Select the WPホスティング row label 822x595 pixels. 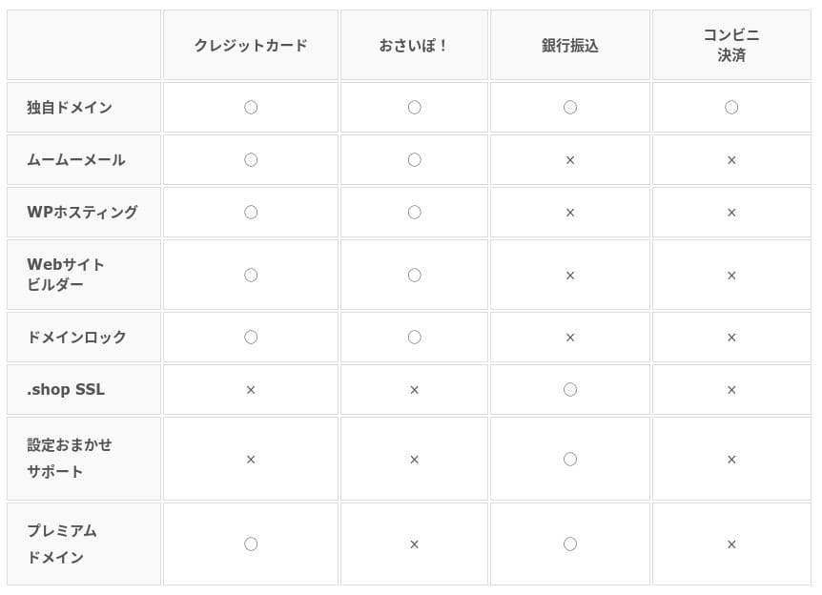82,212
